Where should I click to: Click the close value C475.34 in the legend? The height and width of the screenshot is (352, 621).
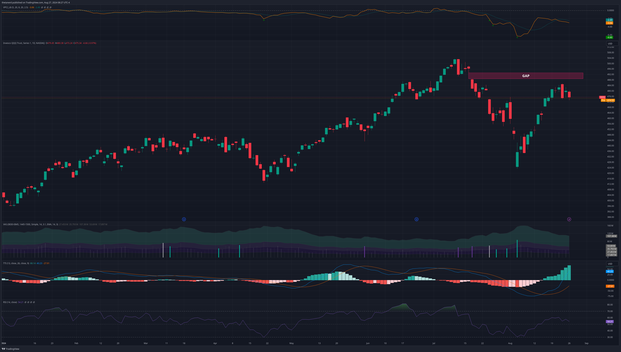coord(78,43)
